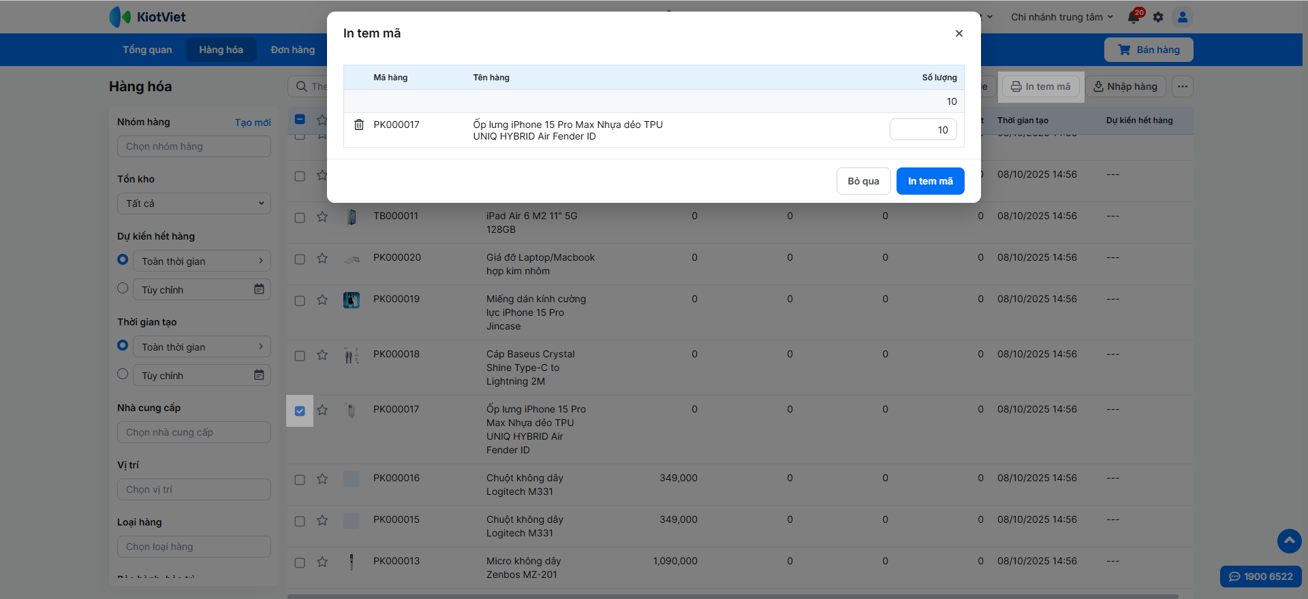1308x599 pixels.
Task: Open the more options ellipsis button
Action: coord(1183,86)
